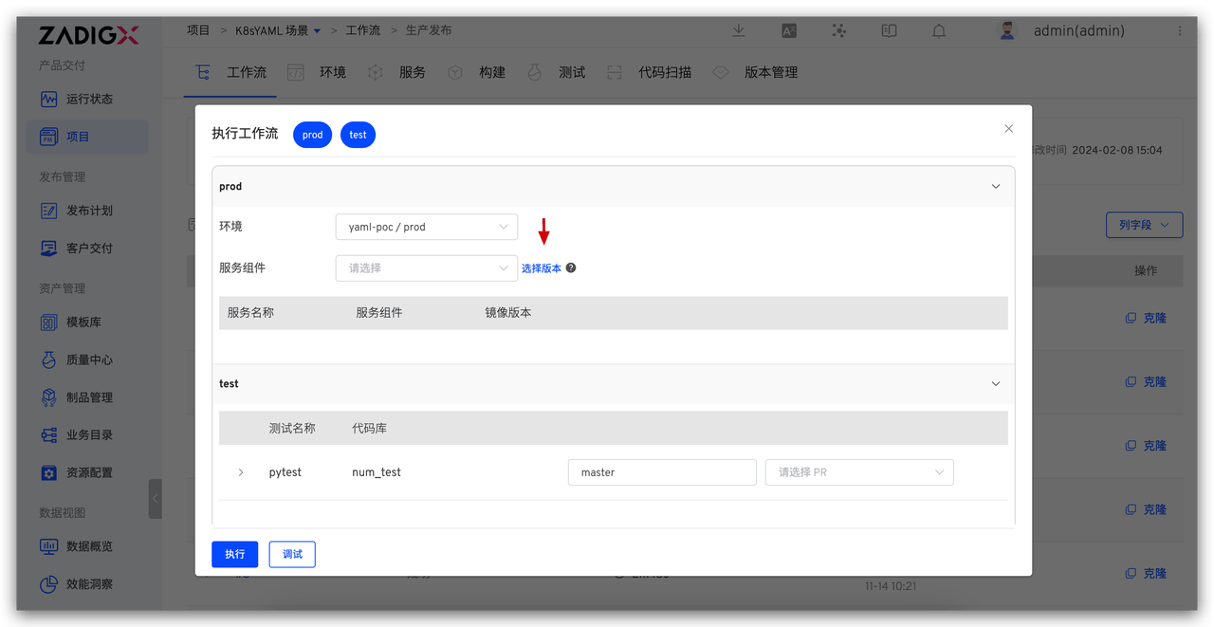Click the download icon in the top bar
This screenshot has height=627, width=1214.
coord(738,30)
